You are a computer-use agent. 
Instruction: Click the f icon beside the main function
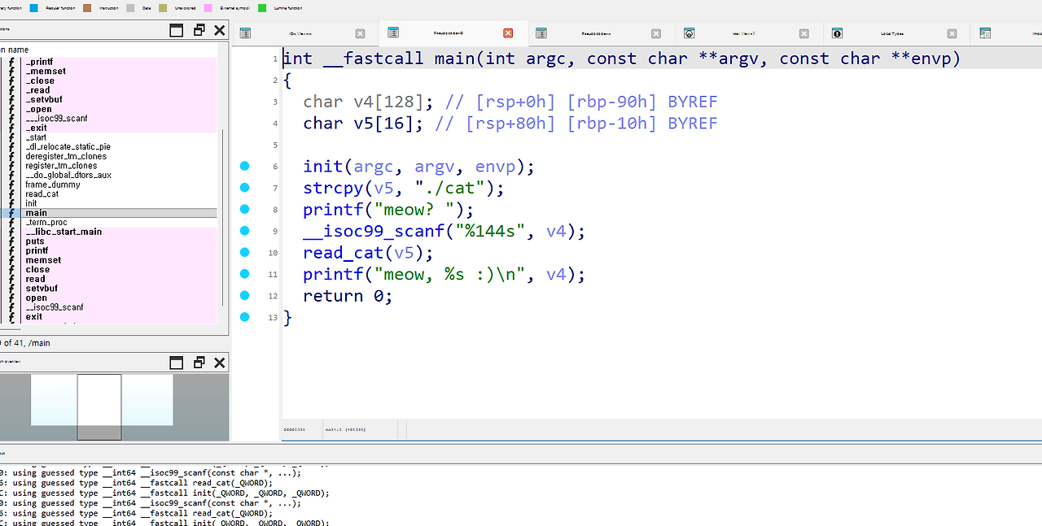coord(11,213)
